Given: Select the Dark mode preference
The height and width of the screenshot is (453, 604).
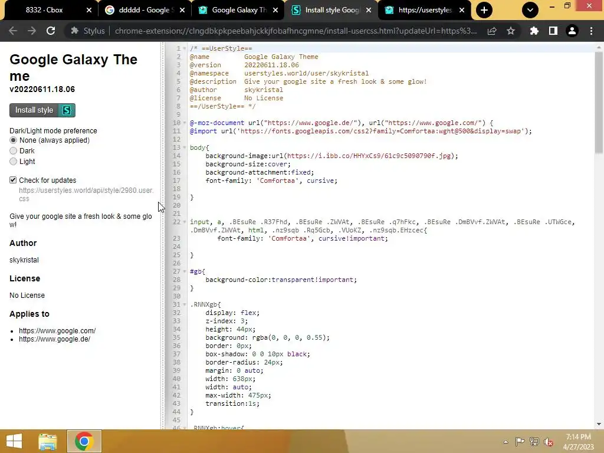Looking at the screenshot, I should pos(14,150).
